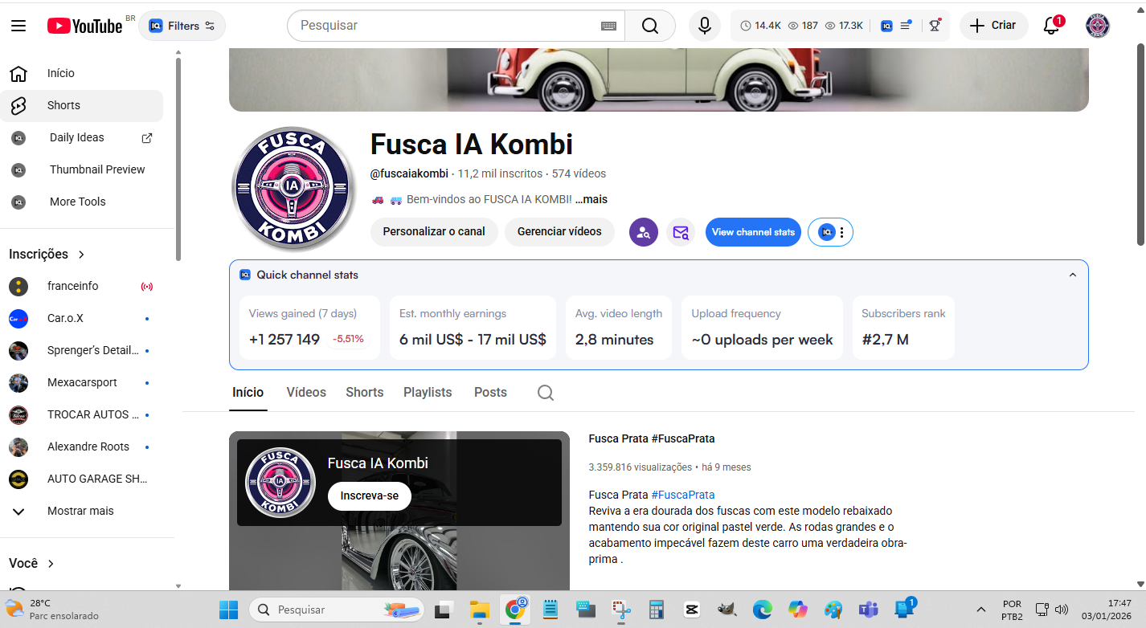Expand Mostrar mais in subscriptions
Image resolution: width=1146 pixels, height=628 pixels.
80,511
